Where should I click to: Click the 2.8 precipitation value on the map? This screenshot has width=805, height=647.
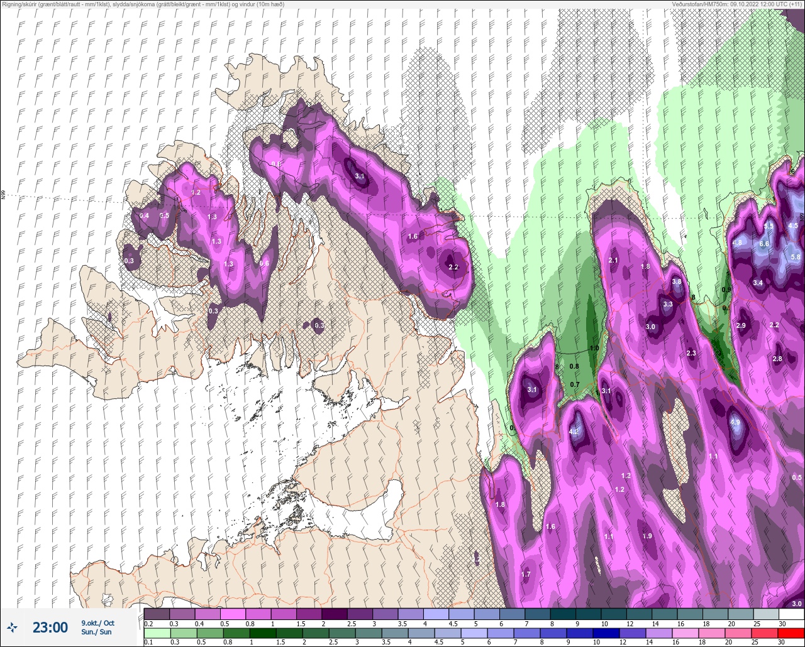[x=777, y=359]
